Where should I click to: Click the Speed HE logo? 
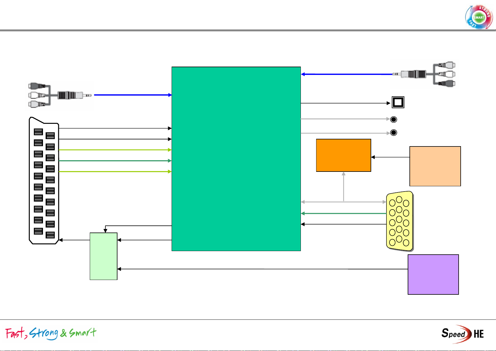tap(462, 334)
